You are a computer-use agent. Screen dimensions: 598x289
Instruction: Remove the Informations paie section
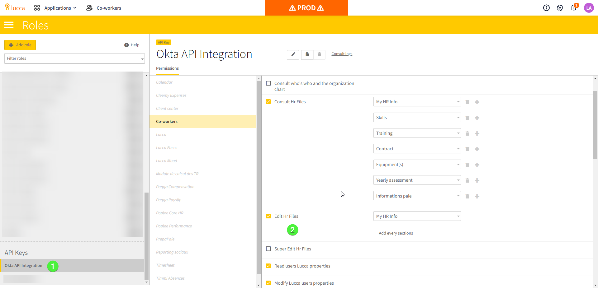tap(467, 196)
